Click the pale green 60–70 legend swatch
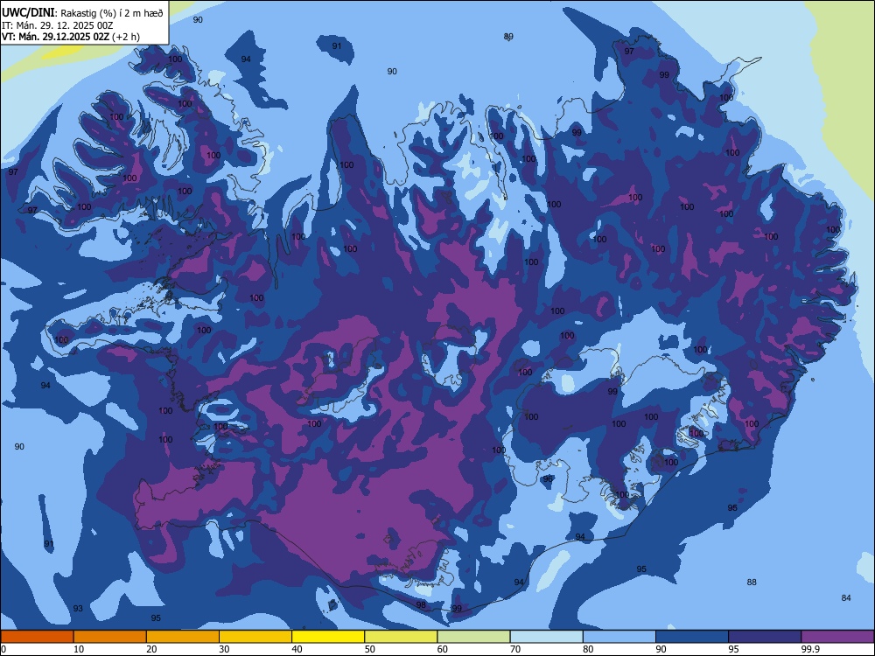875x656 pixels. (473, 637)
